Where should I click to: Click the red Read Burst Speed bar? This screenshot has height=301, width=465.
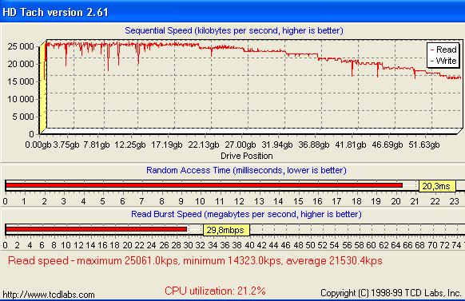point(97,229)
